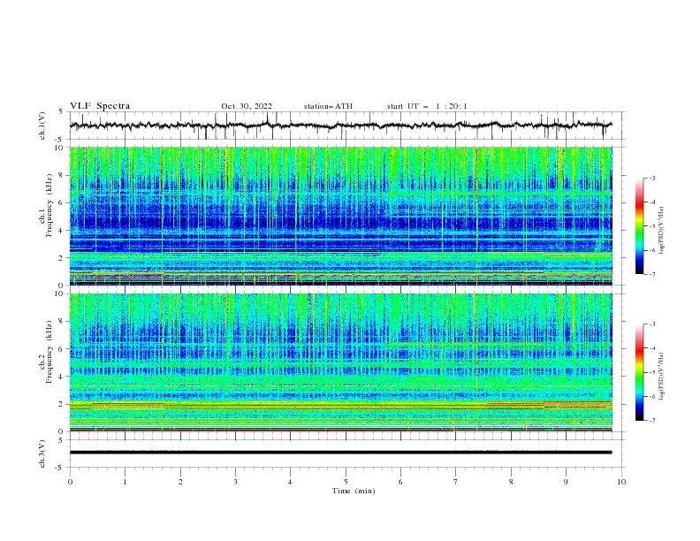Click the ch.1 voltage waveform trace

click(x=340, y=126)
